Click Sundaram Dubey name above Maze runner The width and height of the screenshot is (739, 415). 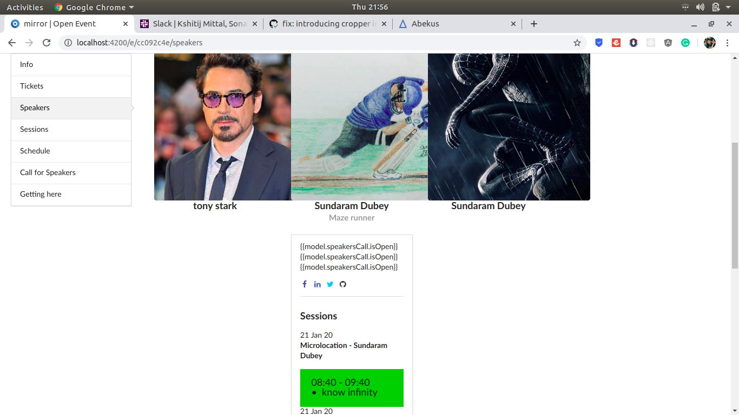tap(352, 206)
